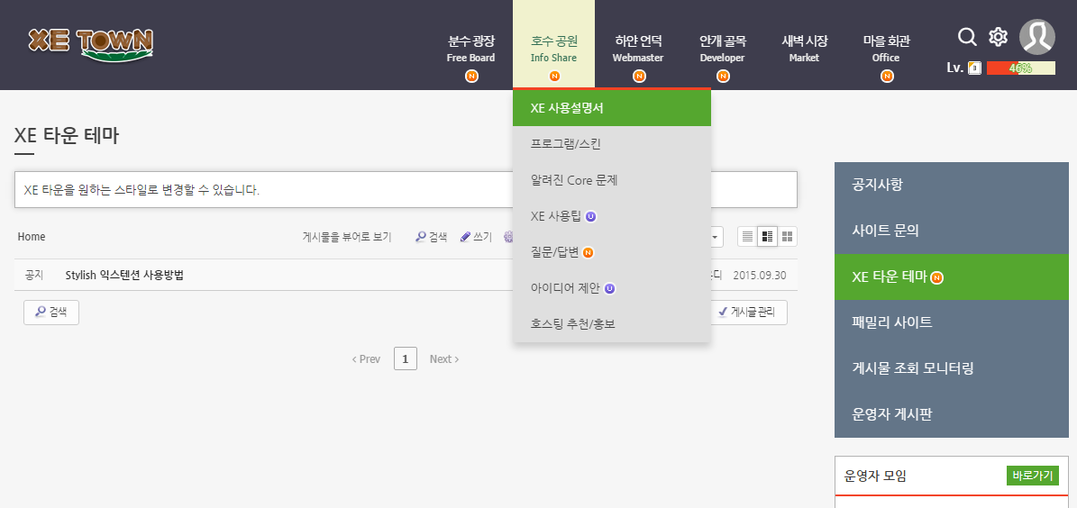Open XE 타운 테마 in the sidebar
Image resolution: width=1077 pixels, height=508 pixels.
952,277
